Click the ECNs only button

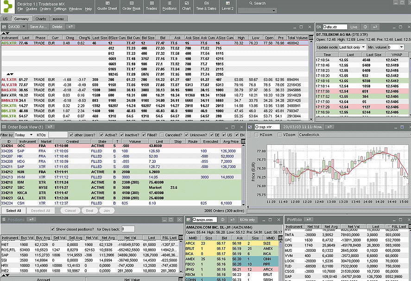[x=247, y=220]
